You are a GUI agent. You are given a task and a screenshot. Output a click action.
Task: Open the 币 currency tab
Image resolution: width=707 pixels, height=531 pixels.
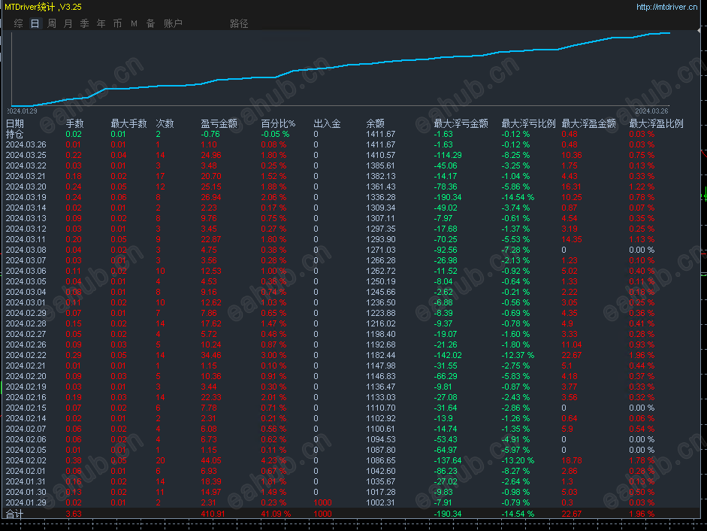(x=118, y=23)
